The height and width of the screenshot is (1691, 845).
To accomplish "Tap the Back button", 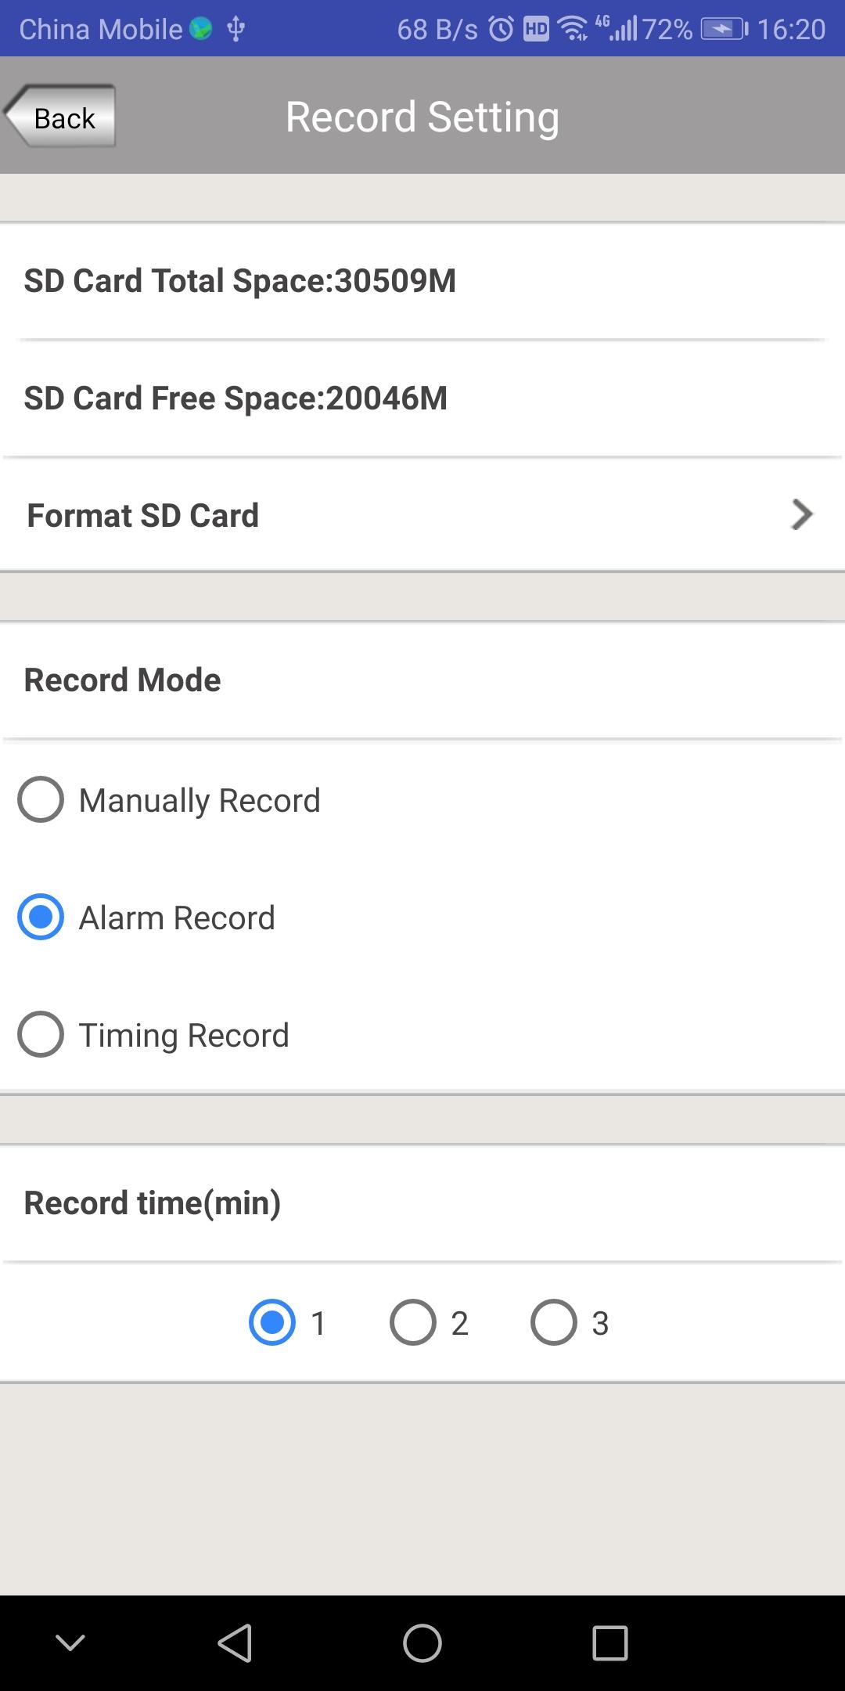I will tap(61, 117).
